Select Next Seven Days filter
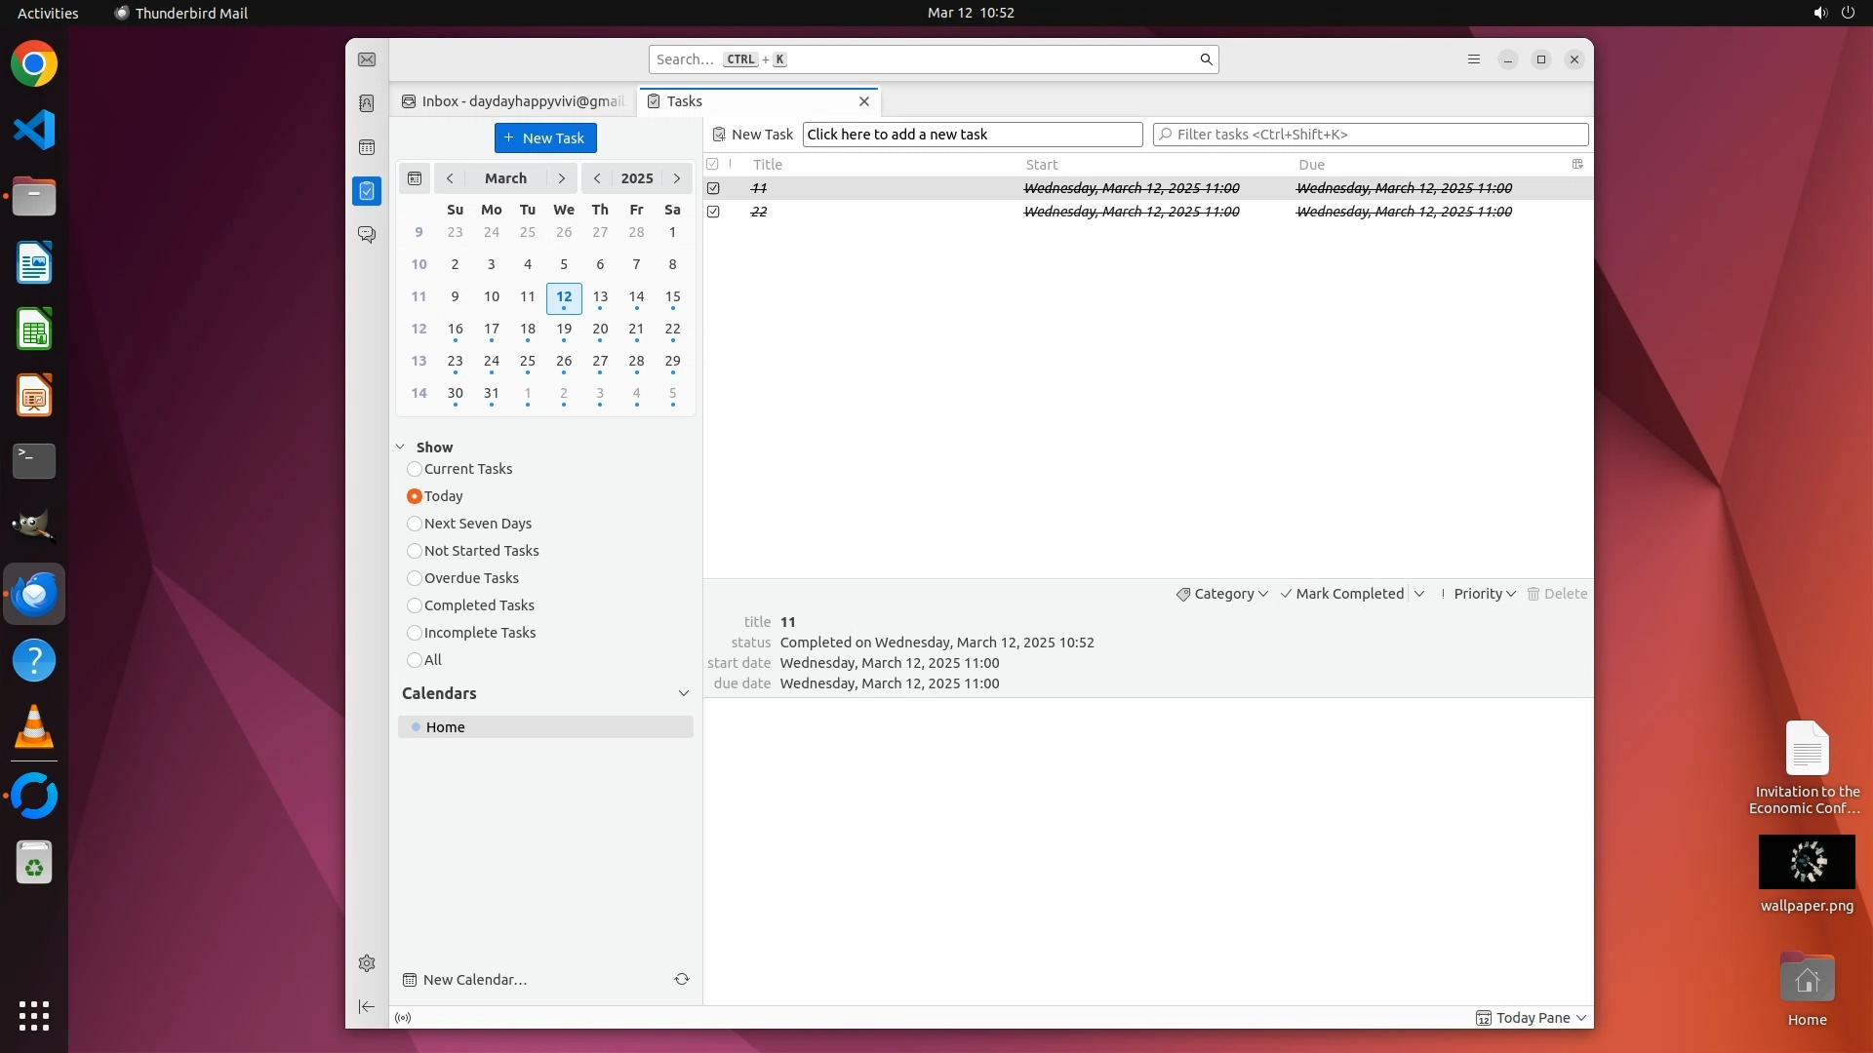The image size is (1873, 1053). pos(415,524)
